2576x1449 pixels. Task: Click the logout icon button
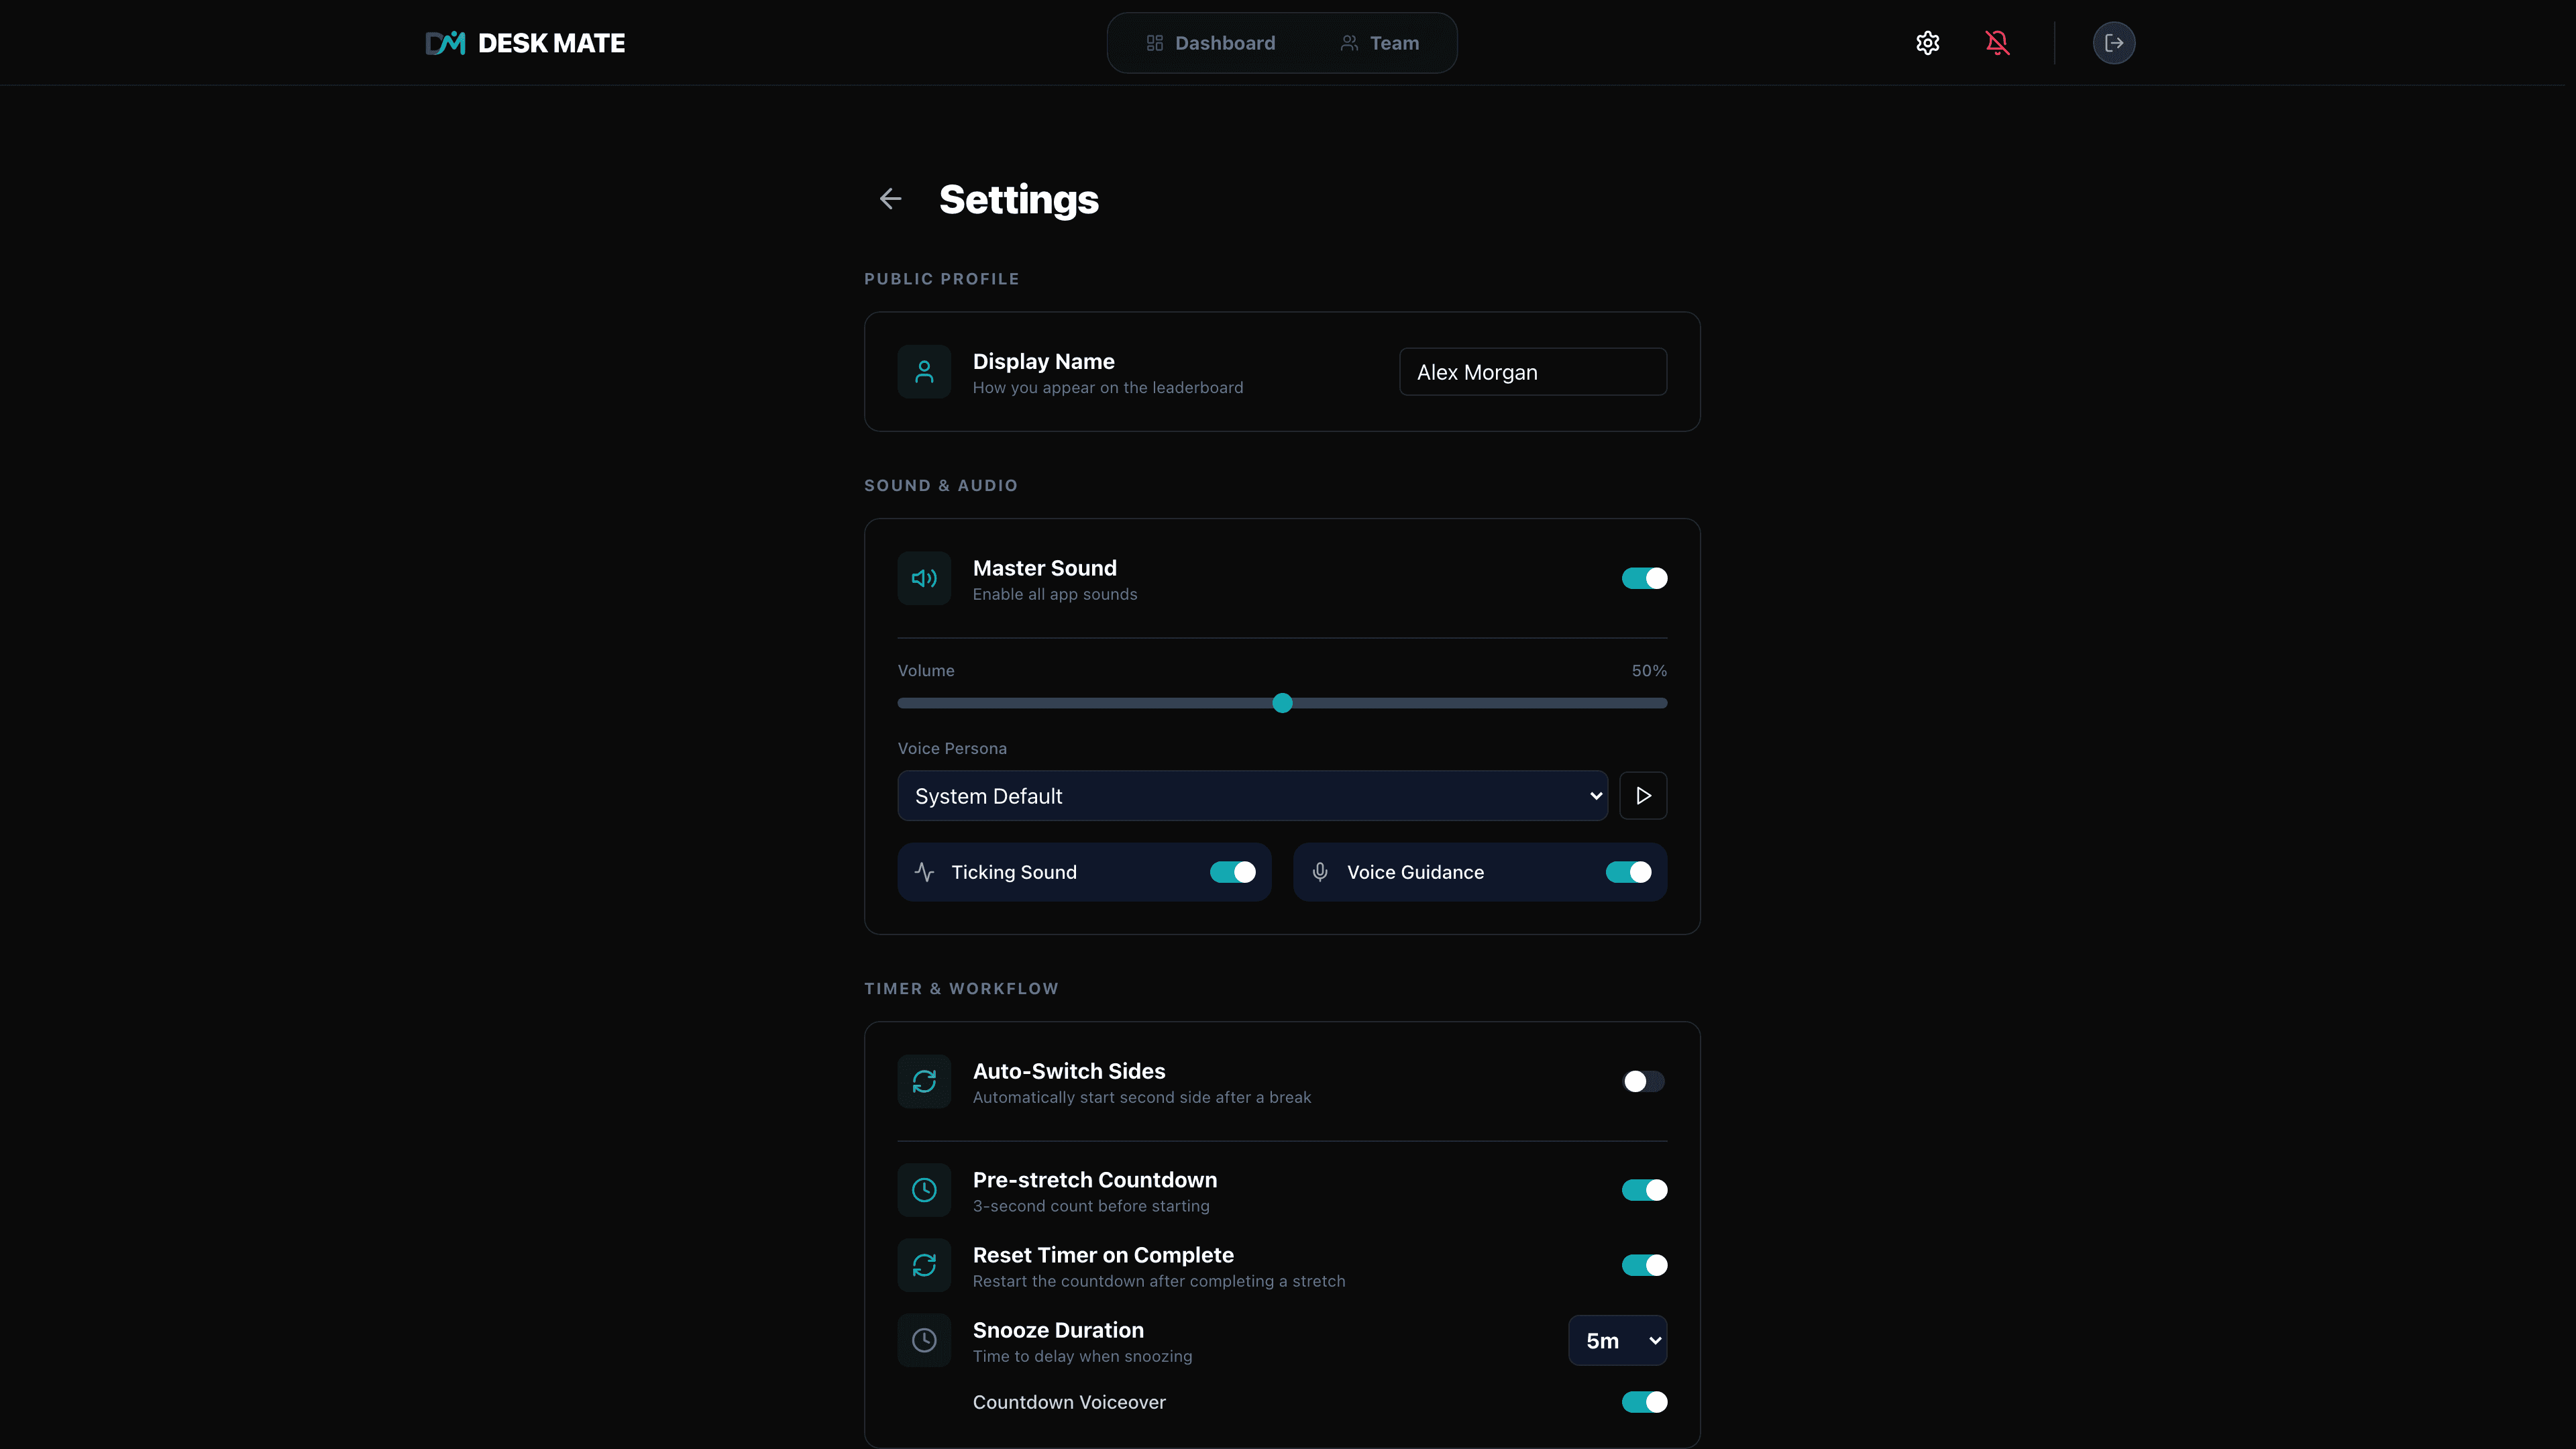2114,43
